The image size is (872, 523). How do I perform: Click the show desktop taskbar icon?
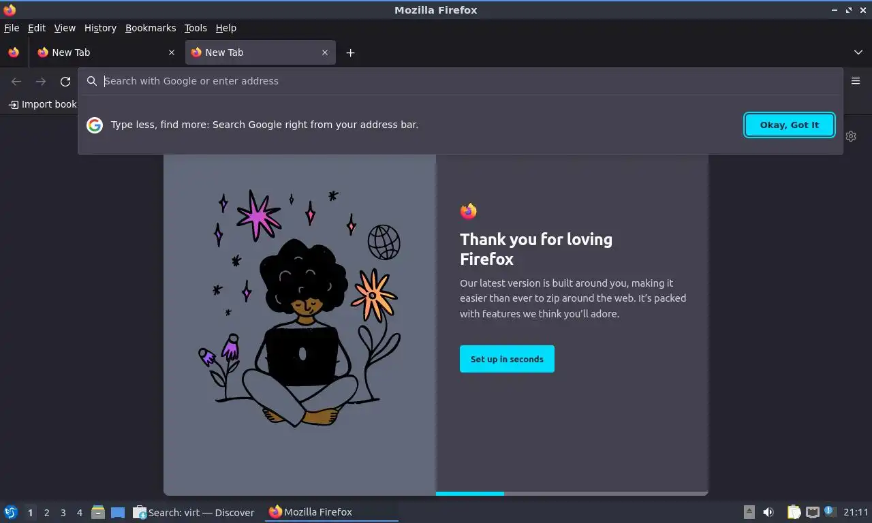coord(118,513)
